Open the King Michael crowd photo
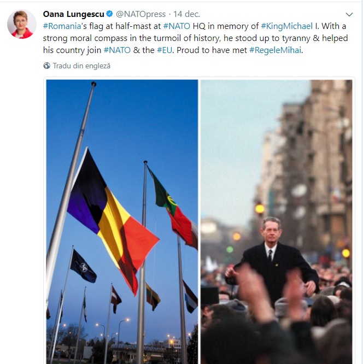This screenshot has width=363, height=364. [277, 222]
